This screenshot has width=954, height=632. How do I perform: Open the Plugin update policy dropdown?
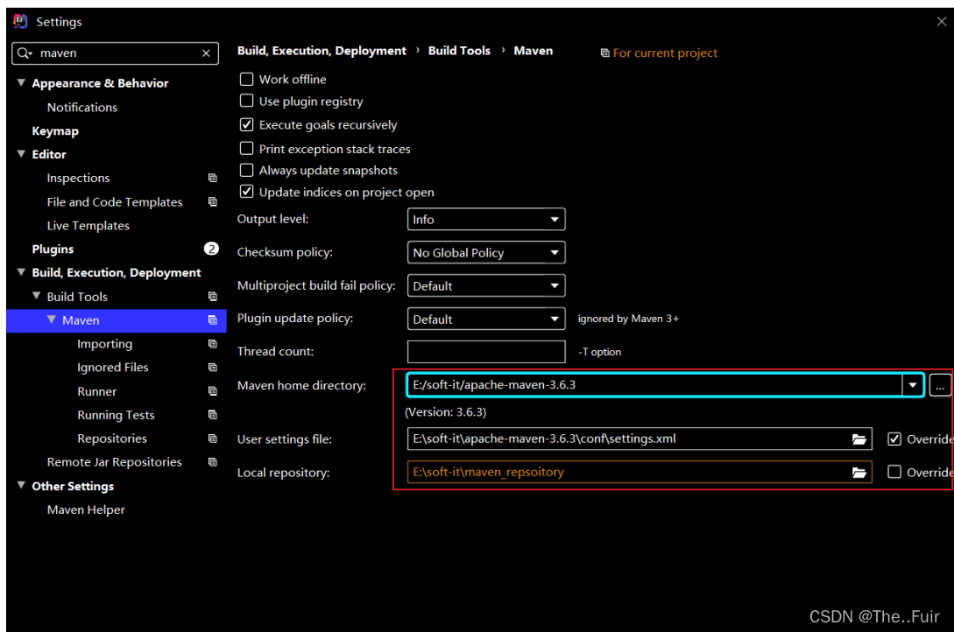coord(486,319)
